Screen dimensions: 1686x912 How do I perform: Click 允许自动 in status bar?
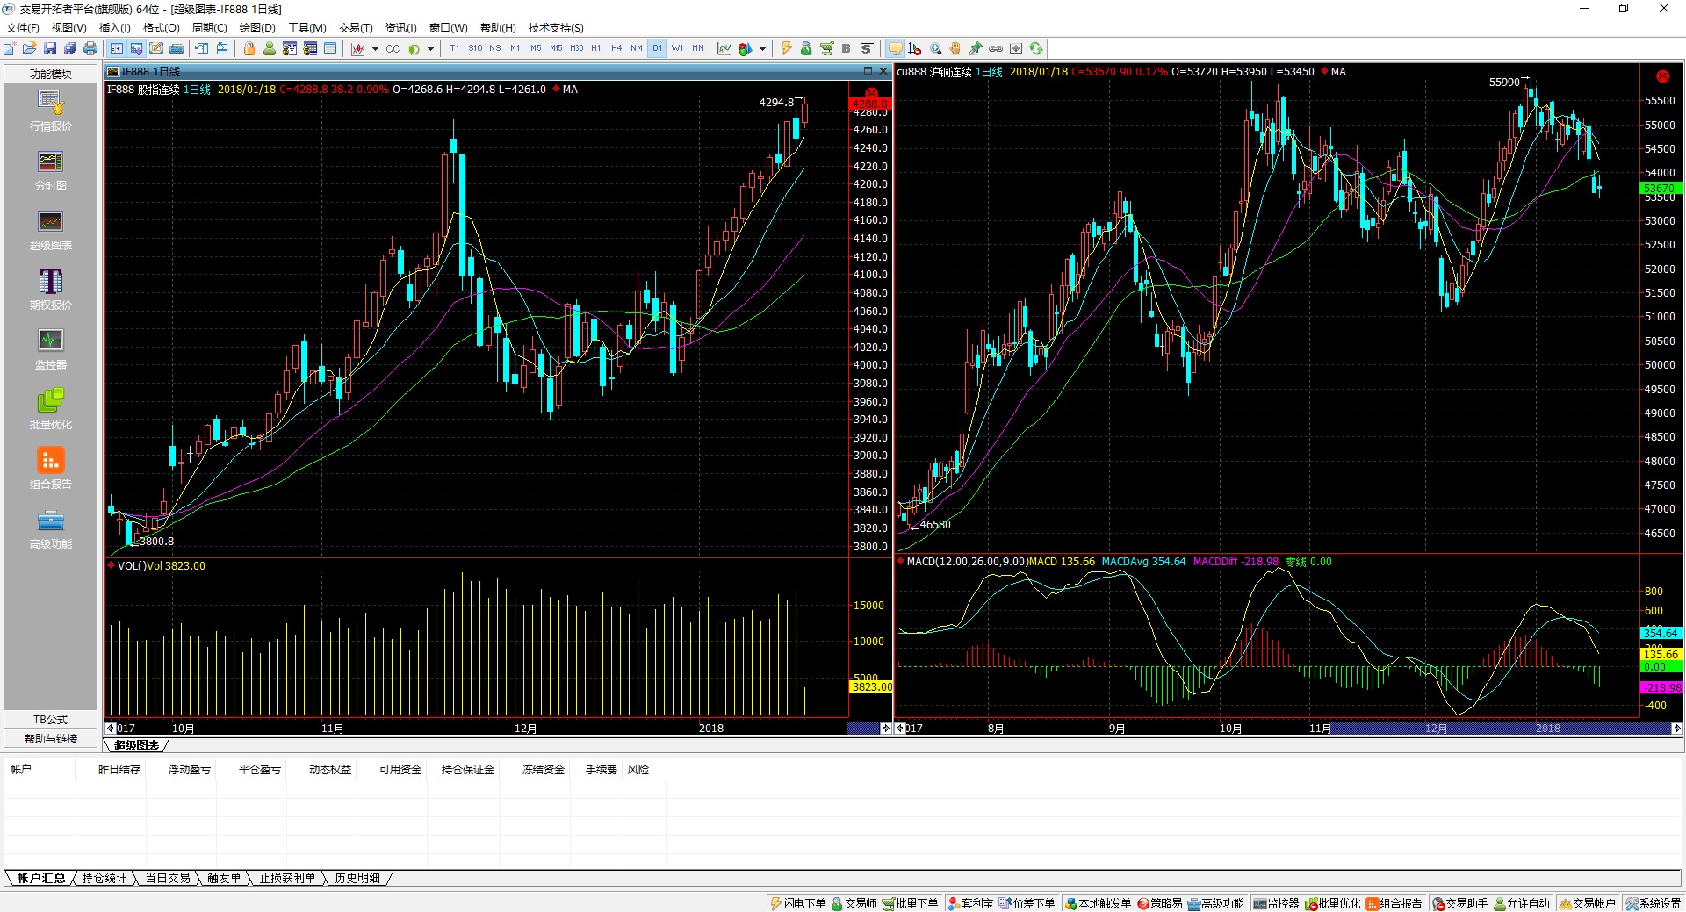click(1522, 903)
